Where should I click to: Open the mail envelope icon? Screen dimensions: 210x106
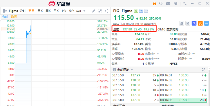(168, 4)
